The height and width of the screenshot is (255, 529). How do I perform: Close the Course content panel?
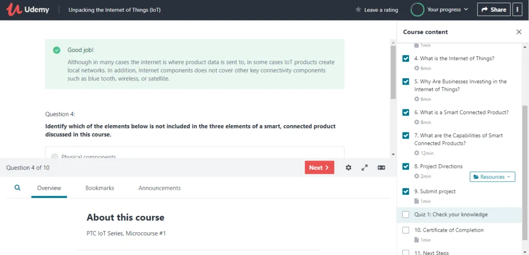pyautogui.click(x=519, y=32)
